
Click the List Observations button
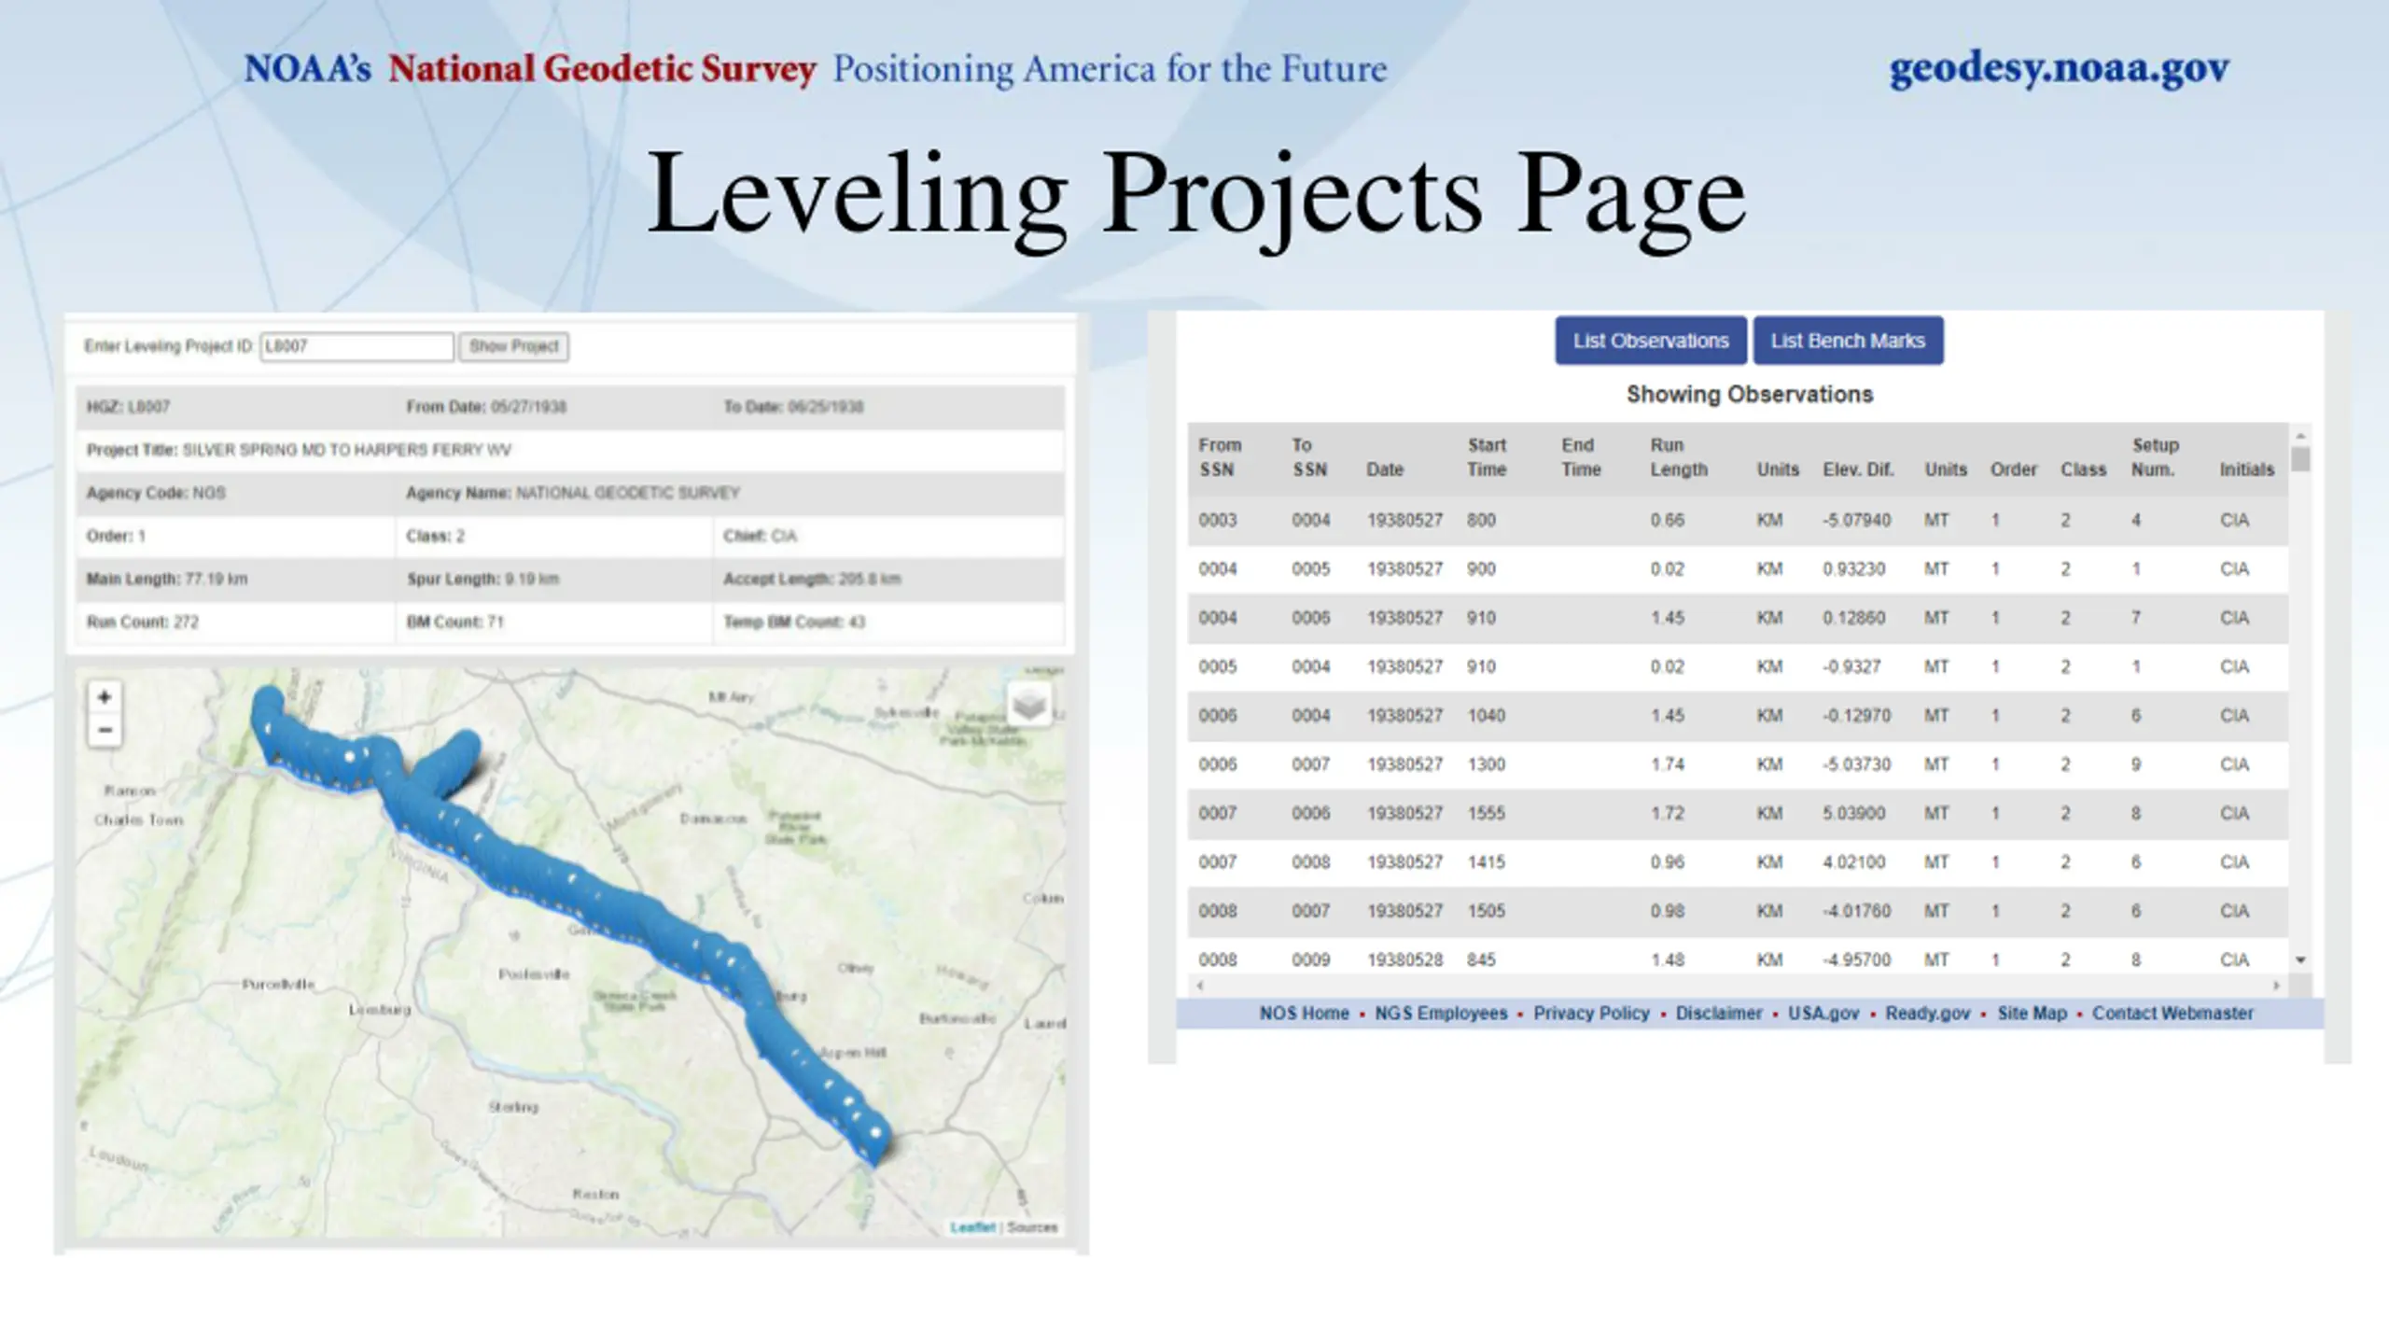tap(1651, 341)
